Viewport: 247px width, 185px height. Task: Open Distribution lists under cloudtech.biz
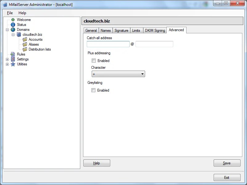40,49
